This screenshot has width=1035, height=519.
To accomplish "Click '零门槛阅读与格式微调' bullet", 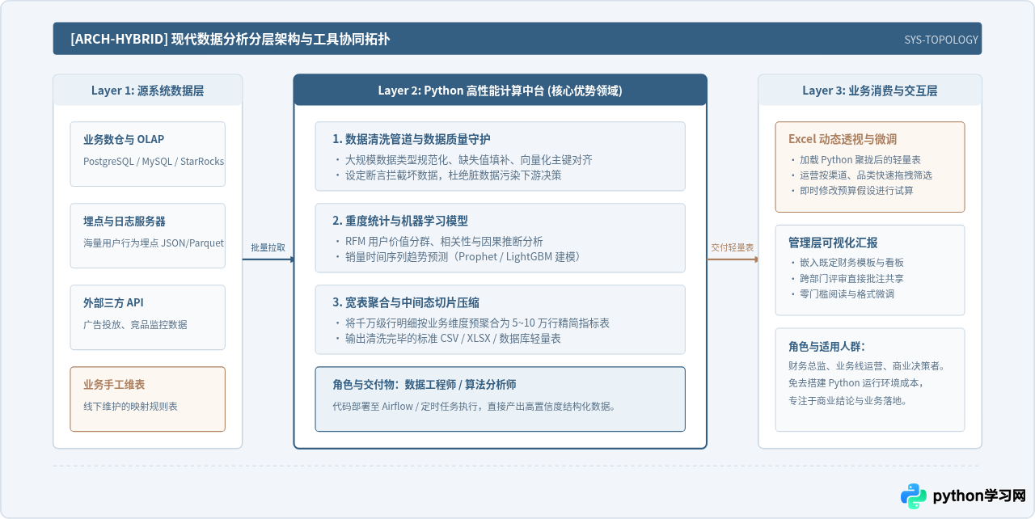I will click(841, 293).
